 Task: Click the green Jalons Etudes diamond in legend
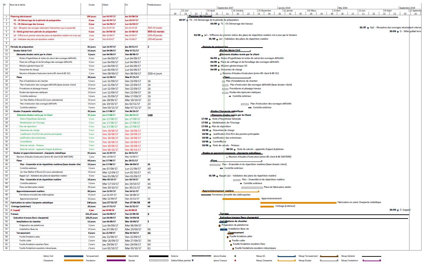235,256
